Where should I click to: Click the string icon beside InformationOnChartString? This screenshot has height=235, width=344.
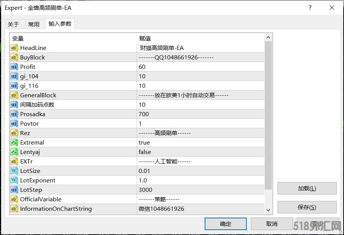(x=14, y=209)
